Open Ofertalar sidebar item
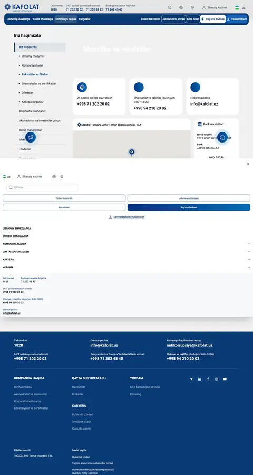This screenshot has height=475, width=253. tap(27, 93)
